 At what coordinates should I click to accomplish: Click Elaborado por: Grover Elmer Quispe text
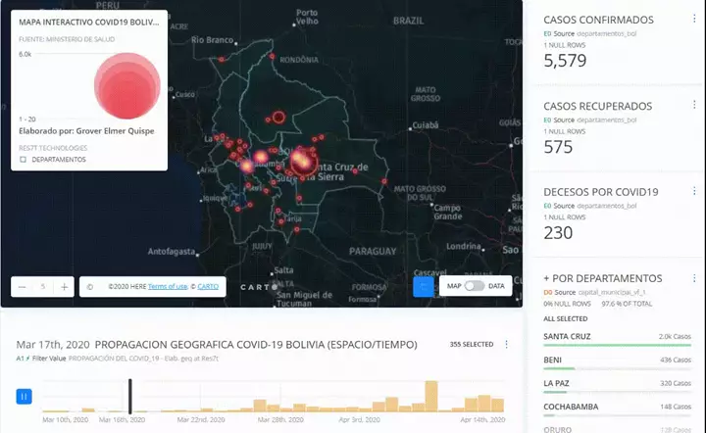pyautogui.click(x=86, y=131)
